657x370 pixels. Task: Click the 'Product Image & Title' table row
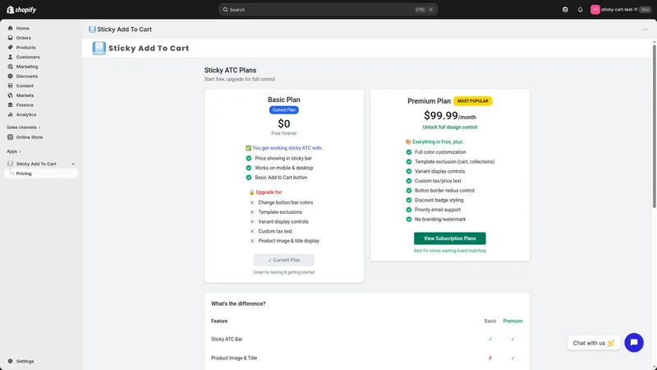point(366,358)
